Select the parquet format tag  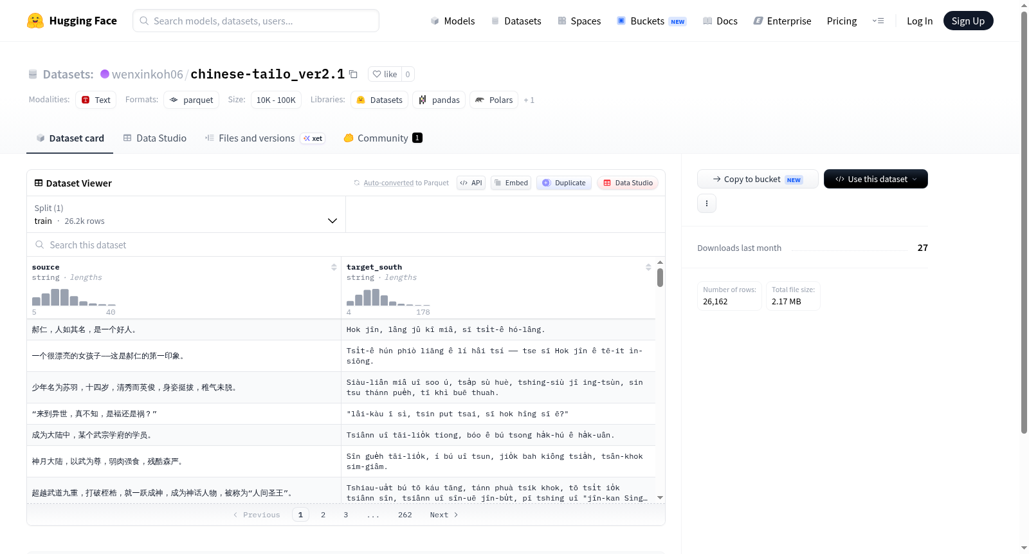191,100
